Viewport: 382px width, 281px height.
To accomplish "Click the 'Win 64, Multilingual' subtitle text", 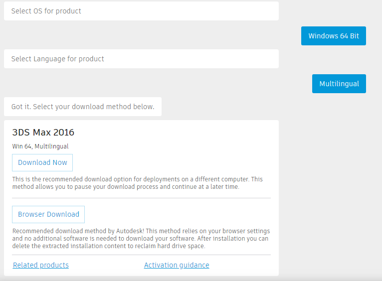I will coord(40,146).
